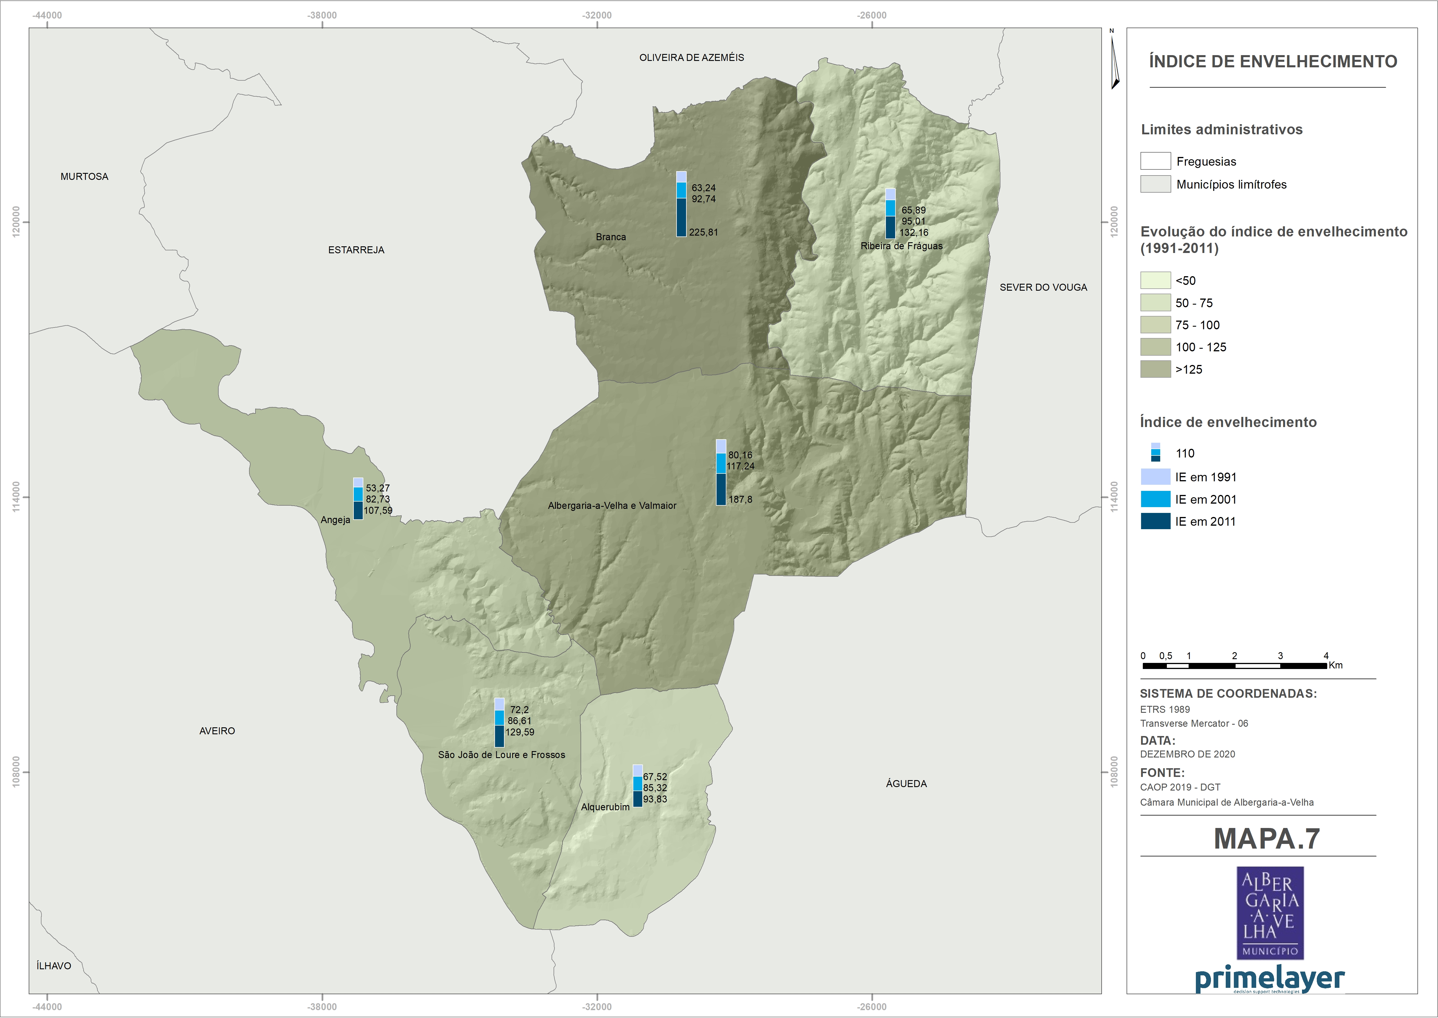Click the value 187,8 in Albergaria-a-Velha
This screenshot has width=1438, height=1018.
(741, 500)
